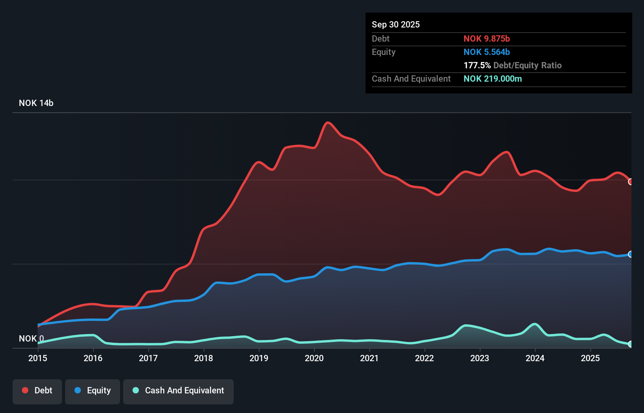Click the red NOK 9.875b debt value
This screenshot has width=644, height=413.
pyautogui.click(x=487, y=38)
